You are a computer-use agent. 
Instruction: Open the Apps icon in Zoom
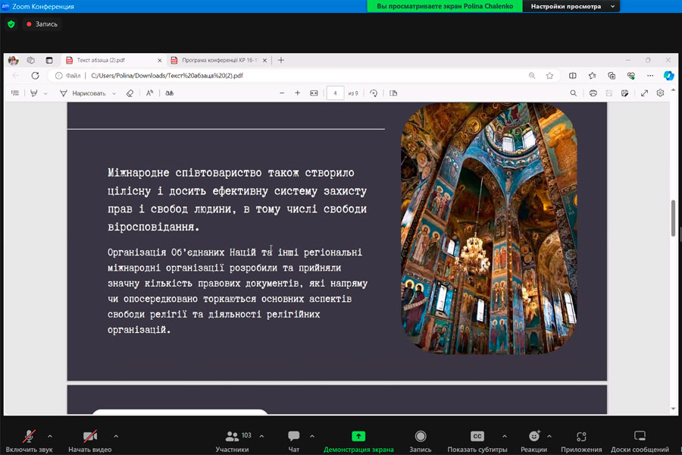[581, 437]
